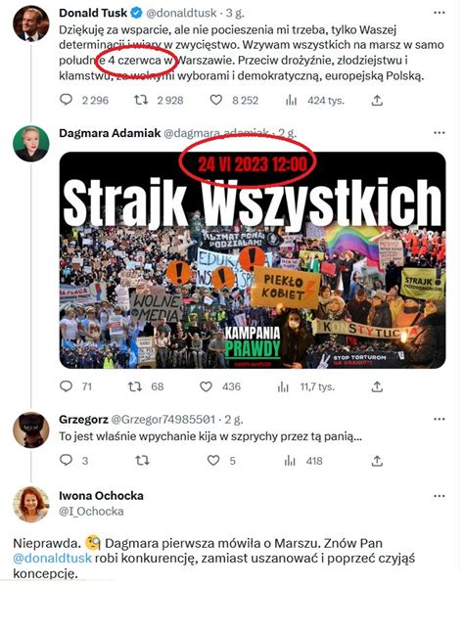Open the Strajk Wszystkich image

click(253, 260)
